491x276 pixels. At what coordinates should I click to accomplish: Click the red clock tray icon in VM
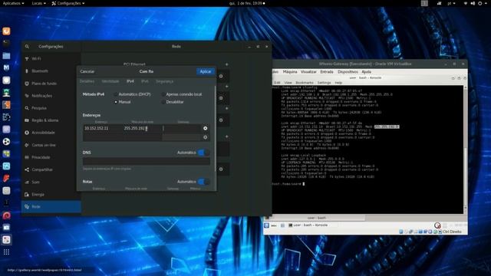click(x=437, y=225)
